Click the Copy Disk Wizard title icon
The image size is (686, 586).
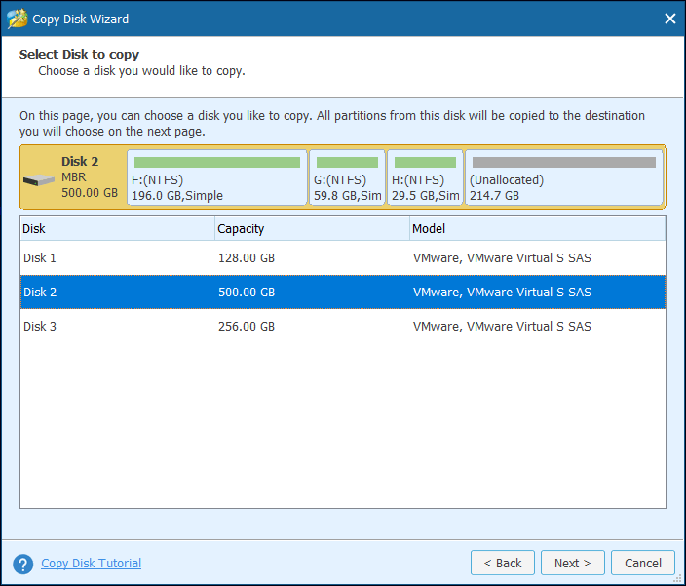(18, 19)
